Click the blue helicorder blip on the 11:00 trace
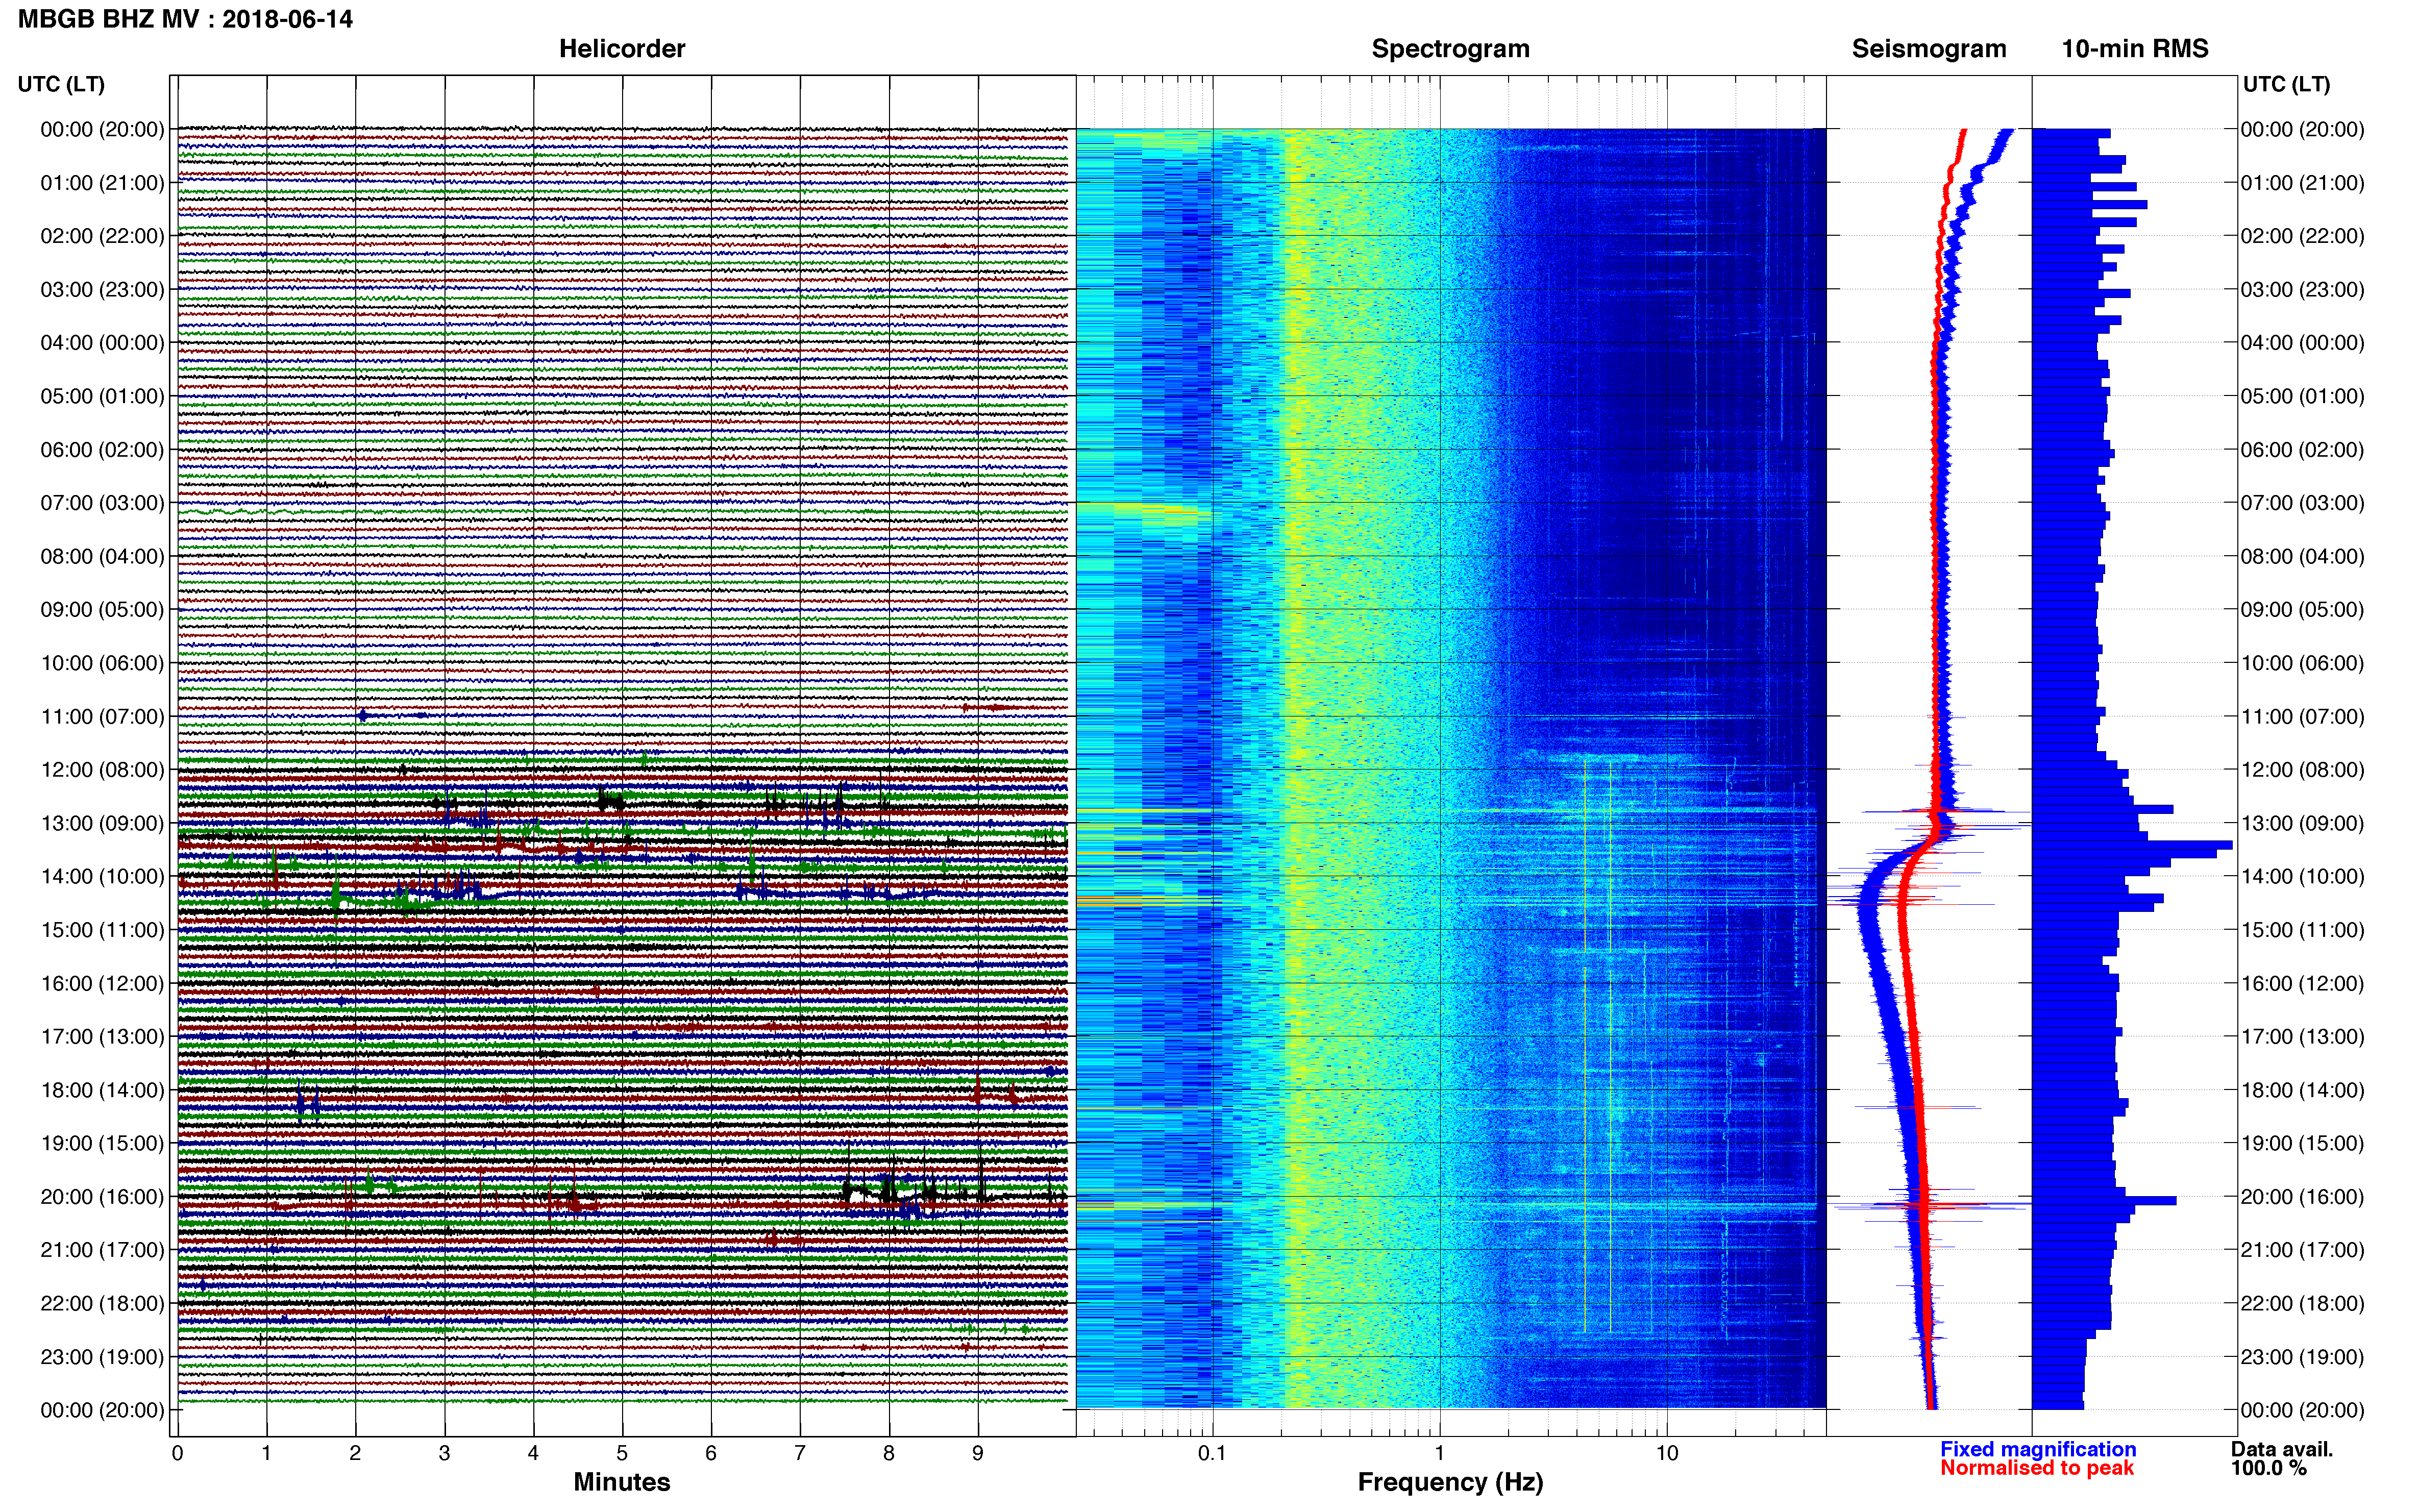Screen dimensions: 2419x1512 pyautogui.click(x=363, y=715)
